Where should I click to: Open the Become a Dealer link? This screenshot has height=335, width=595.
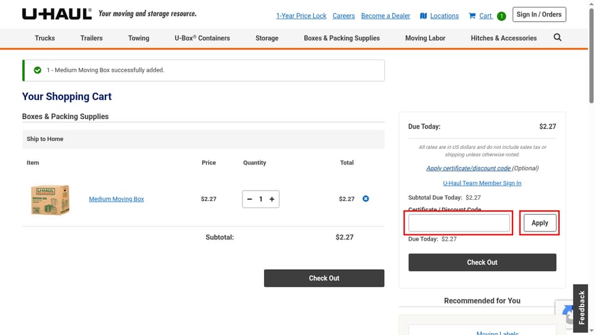[x=386, y=16]
